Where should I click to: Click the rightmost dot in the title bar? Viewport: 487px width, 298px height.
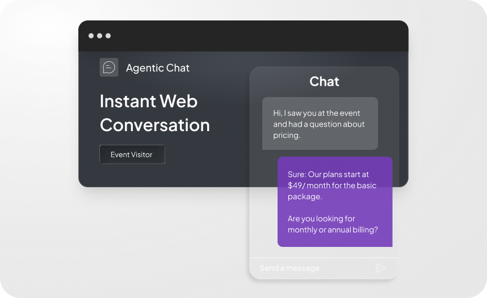point(108,36)
